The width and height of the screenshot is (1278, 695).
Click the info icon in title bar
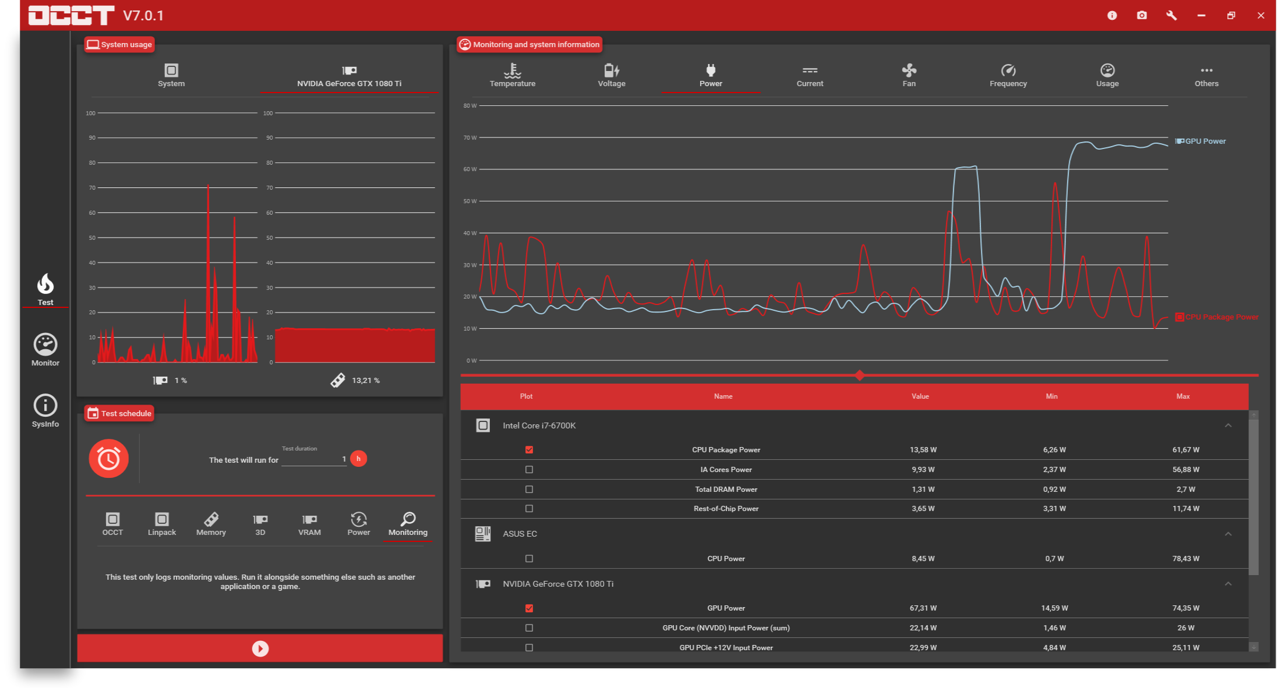(1112, 15)
